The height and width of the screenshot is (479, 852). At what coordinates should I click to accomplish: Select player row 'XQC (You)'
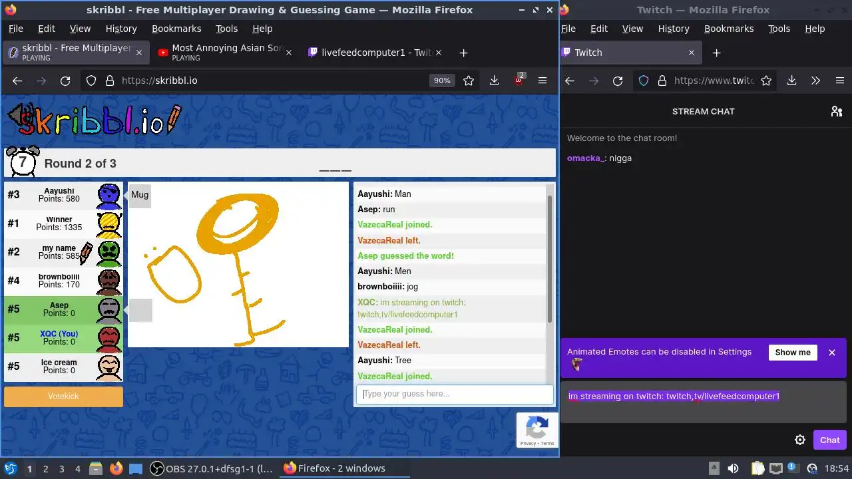click(x=63, y=338)
